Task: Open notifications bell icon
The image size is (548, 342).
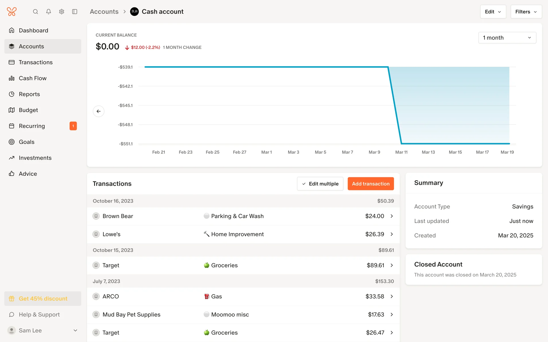Action: [49, 12]
